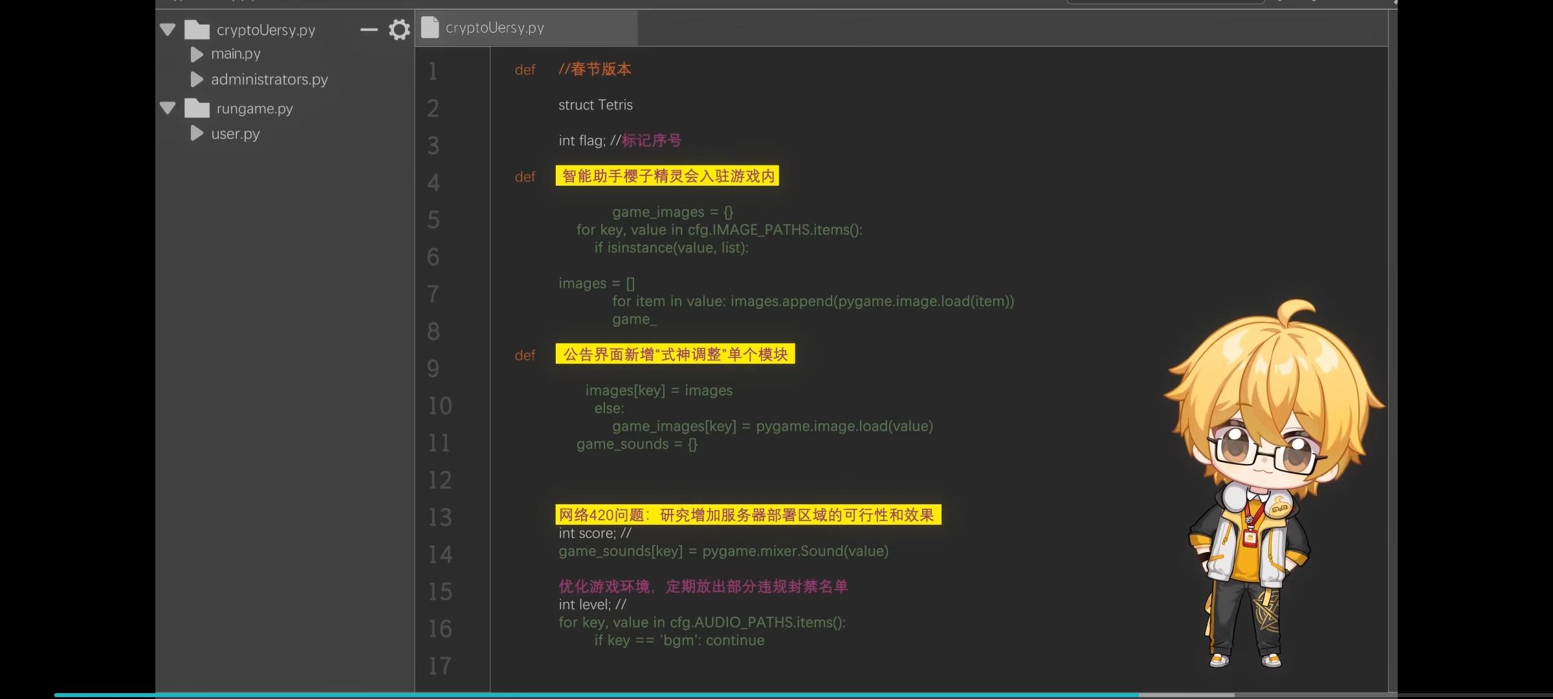This screenshot has width=1553, height=699.
Task: Click 'if isinstance(value, list):' line
Action: pos(671,248)
